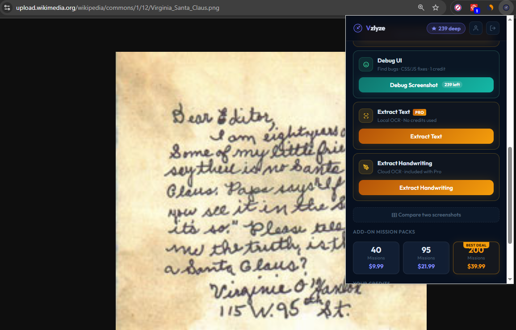Click the site information icon in address bar
The image size is (516, 330).
tap(7, 8)
